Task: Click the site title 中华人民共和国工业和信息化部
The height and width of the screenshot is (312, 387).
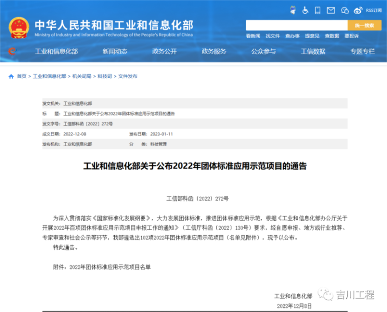Action: [114, 25]
